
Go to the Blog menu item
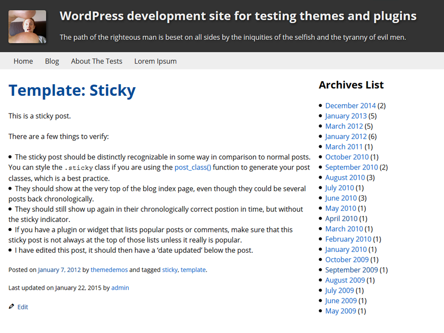click(x=52, y=61)
